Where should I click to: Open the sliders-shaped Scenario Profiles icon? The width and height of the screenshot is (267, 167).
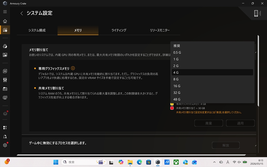pos(5,80)
